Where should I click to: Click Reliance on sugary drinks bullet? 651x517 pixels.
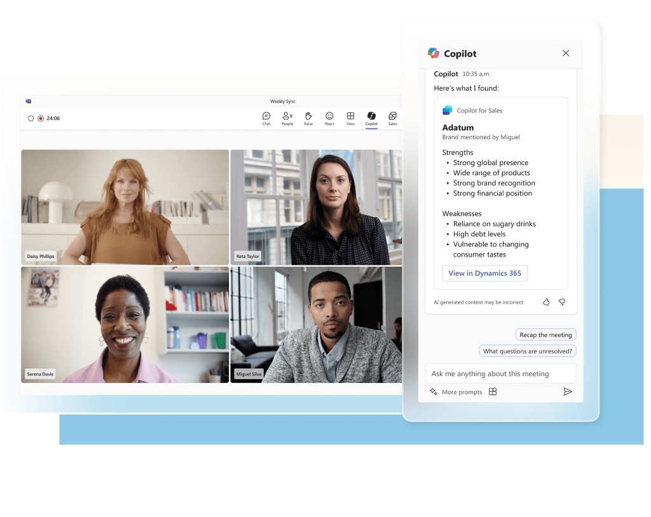coord(495,224)
